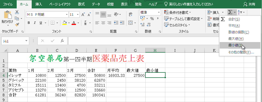Toggle Underline formatting
This screenshot has height=102, width=262.
click(x=41, y=23)
